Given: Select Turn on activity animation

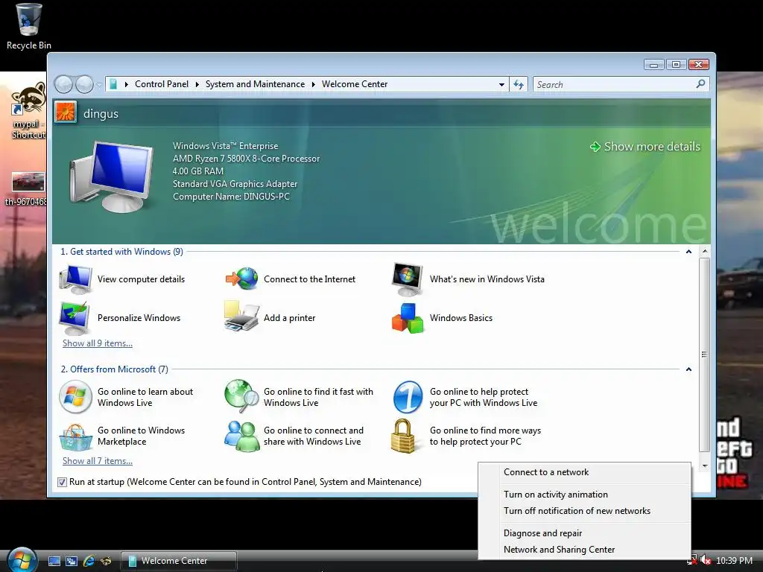Looking at the screenshot, I should pos(584,495).
